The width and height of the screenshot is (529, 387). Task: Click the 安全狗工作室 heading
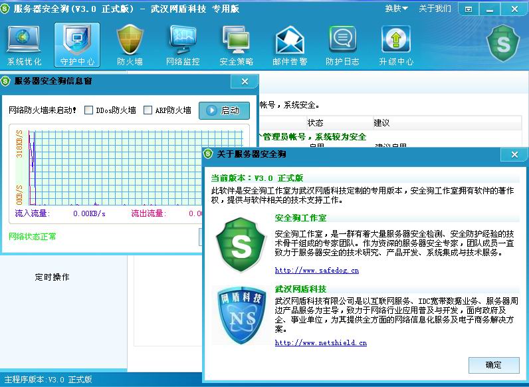[300, 218]
